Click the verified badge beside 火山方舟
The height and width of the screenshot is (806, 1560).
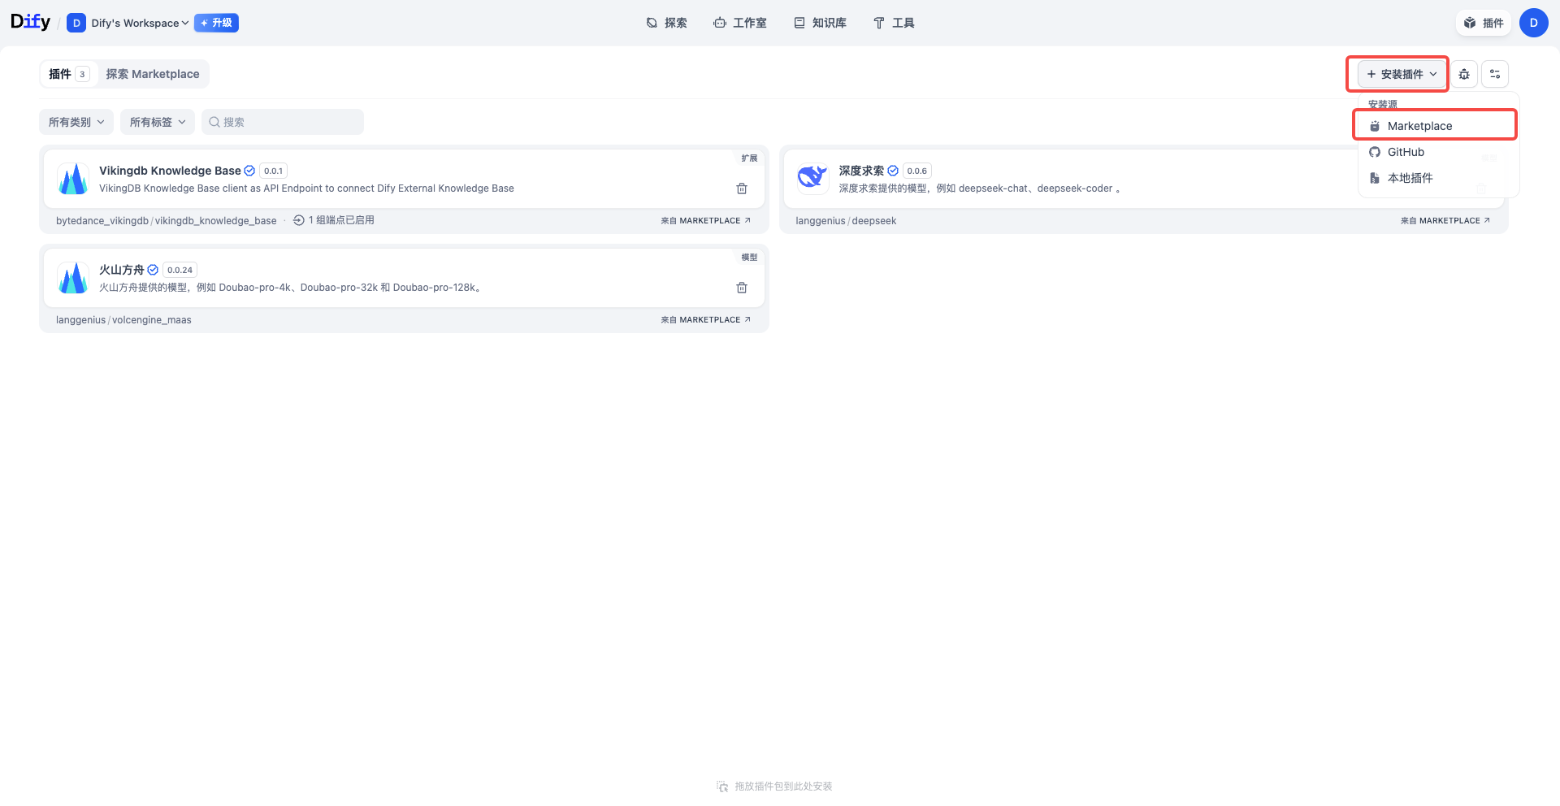point(153,270)
